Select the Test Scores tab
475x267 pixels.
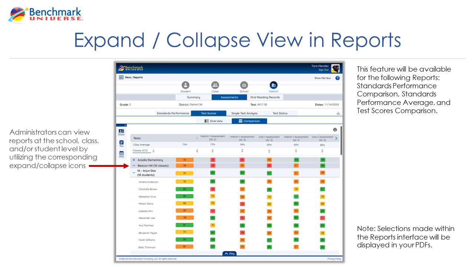[x=209, y=113]
